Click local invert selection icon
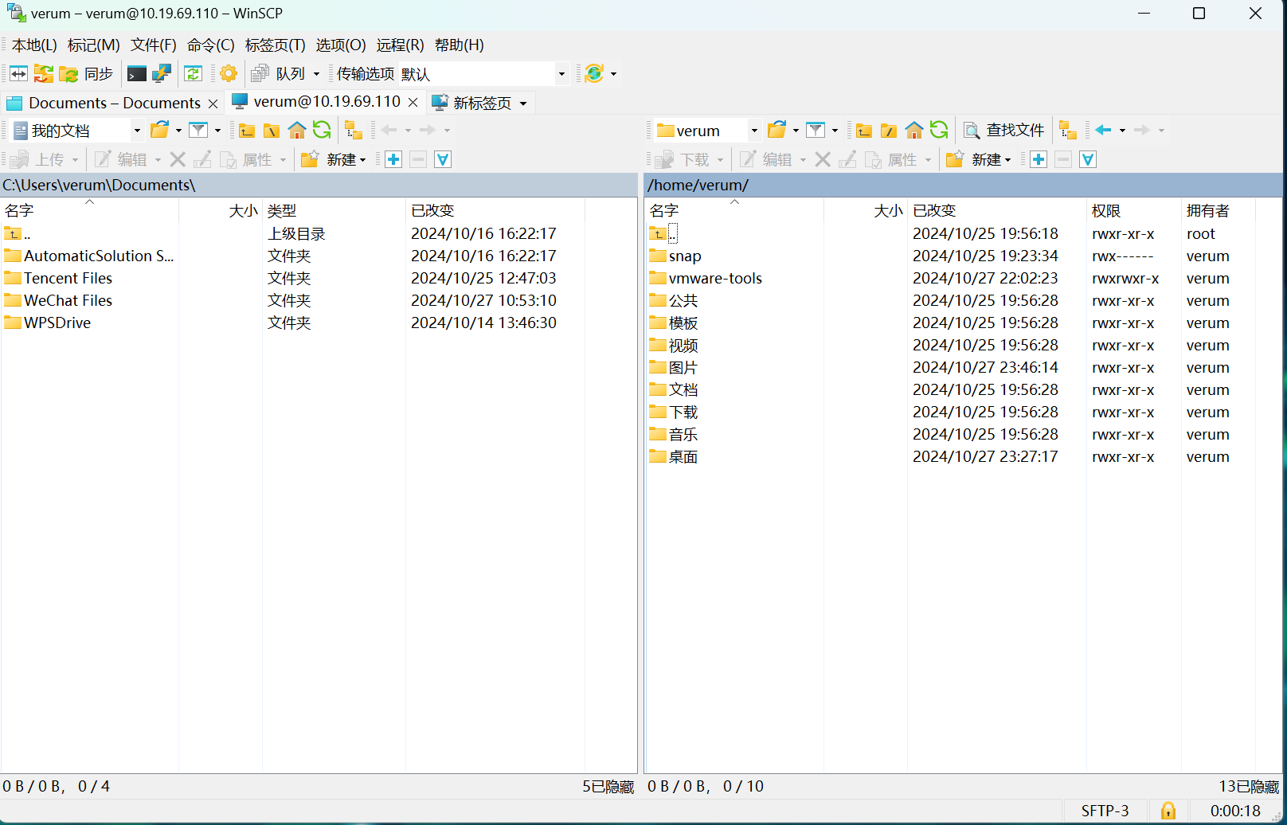This screenshot has width=1287, height=825. pyautogui.click(x=443, y=159)
